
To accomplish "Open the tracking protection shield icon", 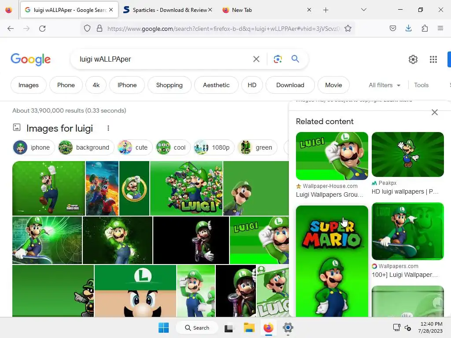I will point(87,29).
